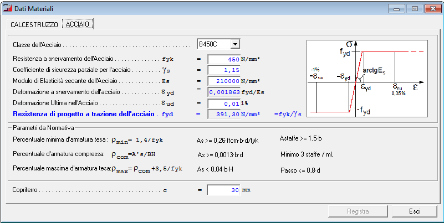
Task: Click the B450C steel class combo box
Action: tap(218, 44)
